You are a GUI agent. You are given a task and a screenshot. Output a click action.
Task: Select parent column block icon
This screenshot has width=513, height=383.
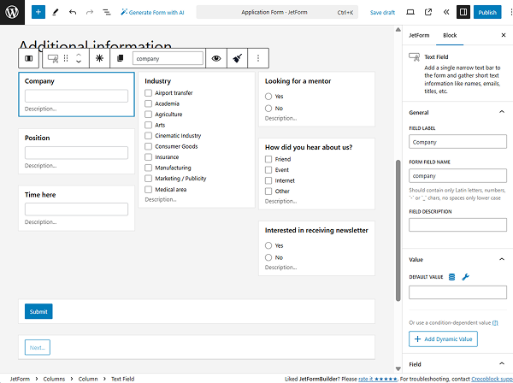pyautogui.click(x=29, y=58)
